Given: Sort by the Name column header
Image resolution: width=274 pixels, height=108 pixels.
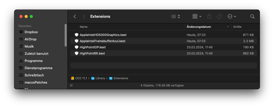Looking at the screenshot, I should [x=84, y=27].
